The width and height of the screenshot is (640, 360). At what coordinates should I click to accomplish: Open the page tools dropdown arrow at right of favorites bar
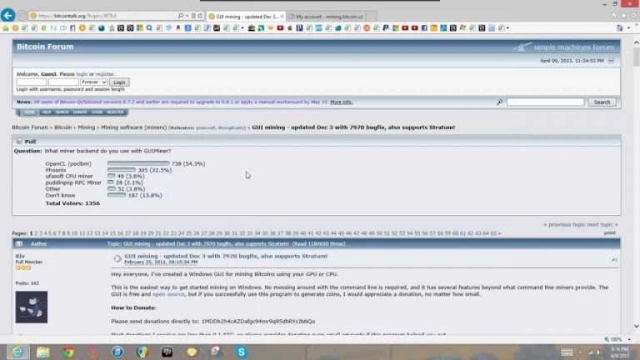coord(628,28)
